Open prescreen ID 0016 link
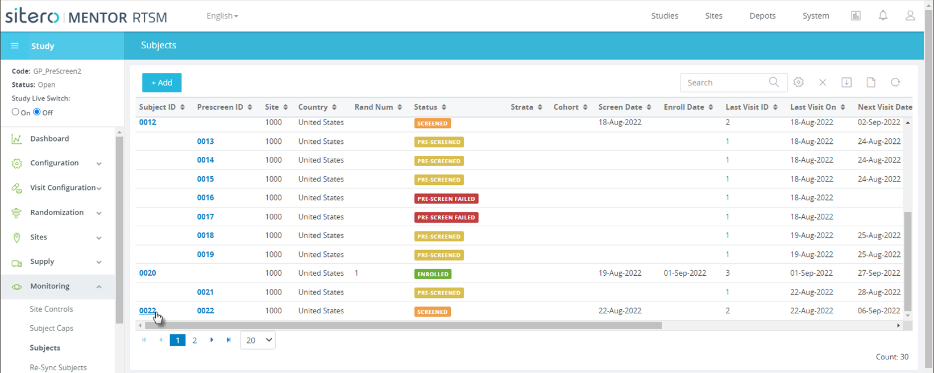934x373 pixels. (205, 198)
